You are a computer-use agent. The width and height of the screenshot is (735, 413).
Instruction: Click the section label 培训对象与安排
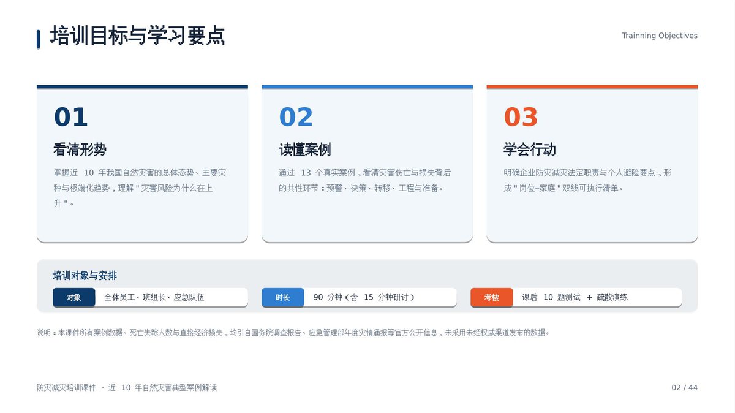pyautogui.click(x=85, y=276)
